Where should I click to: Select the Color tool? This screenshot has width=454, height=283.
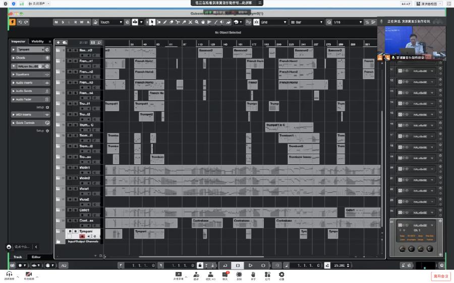229,22
